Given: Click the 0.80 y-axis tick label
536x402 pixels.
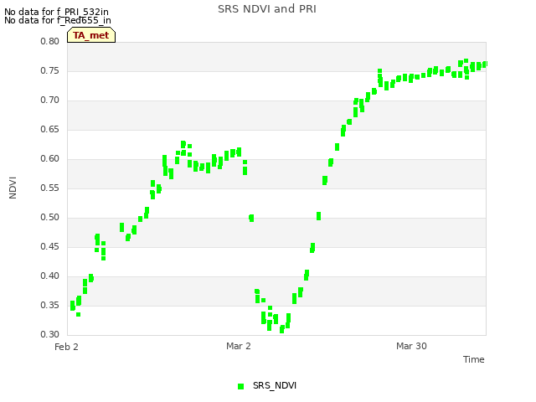Looking at the screenshot, I should coord(50,41).
